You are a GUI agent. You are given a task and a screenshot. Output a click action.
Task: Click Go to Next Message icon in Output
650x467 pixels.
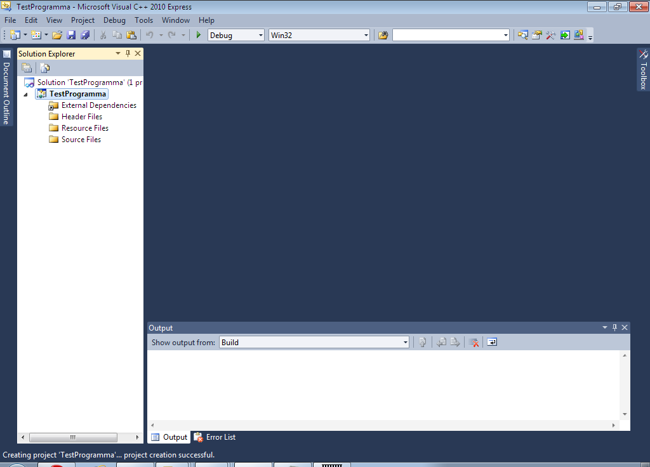coord(455,342)
